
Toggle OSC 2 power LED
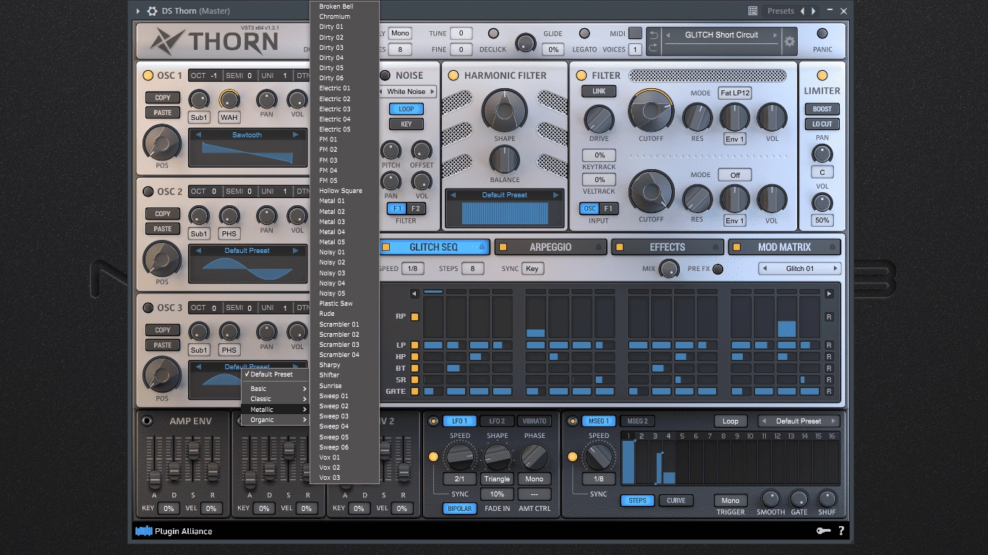click(x=148, y=192)
